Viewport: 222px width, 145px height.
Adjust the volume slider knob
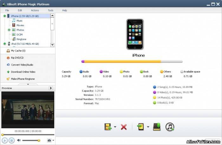(39, 140)
